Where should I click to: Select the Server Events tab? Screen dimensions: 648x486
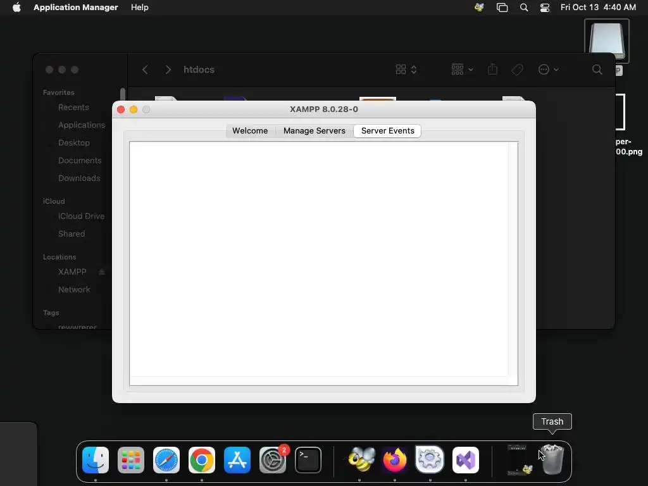coord(388,130)
